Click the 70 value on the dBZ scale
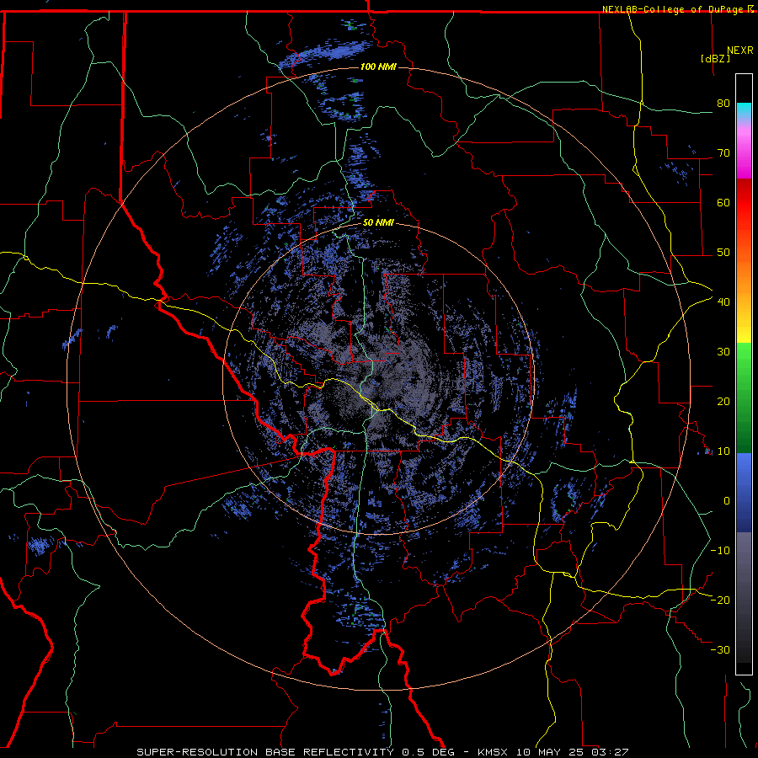Image resolution: width=758 pixels, height=758 pixels. [x=723, y=153]
